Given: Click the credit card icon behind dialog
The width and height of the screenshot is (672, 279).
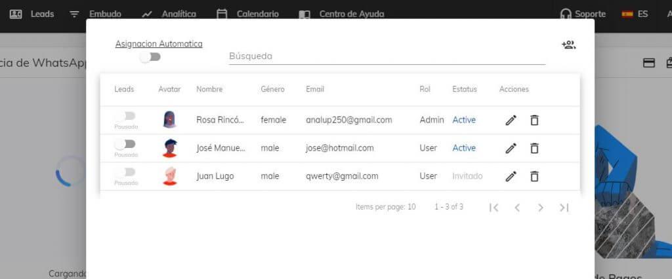Looking at the screenshot, I should [x=649, y=64].
